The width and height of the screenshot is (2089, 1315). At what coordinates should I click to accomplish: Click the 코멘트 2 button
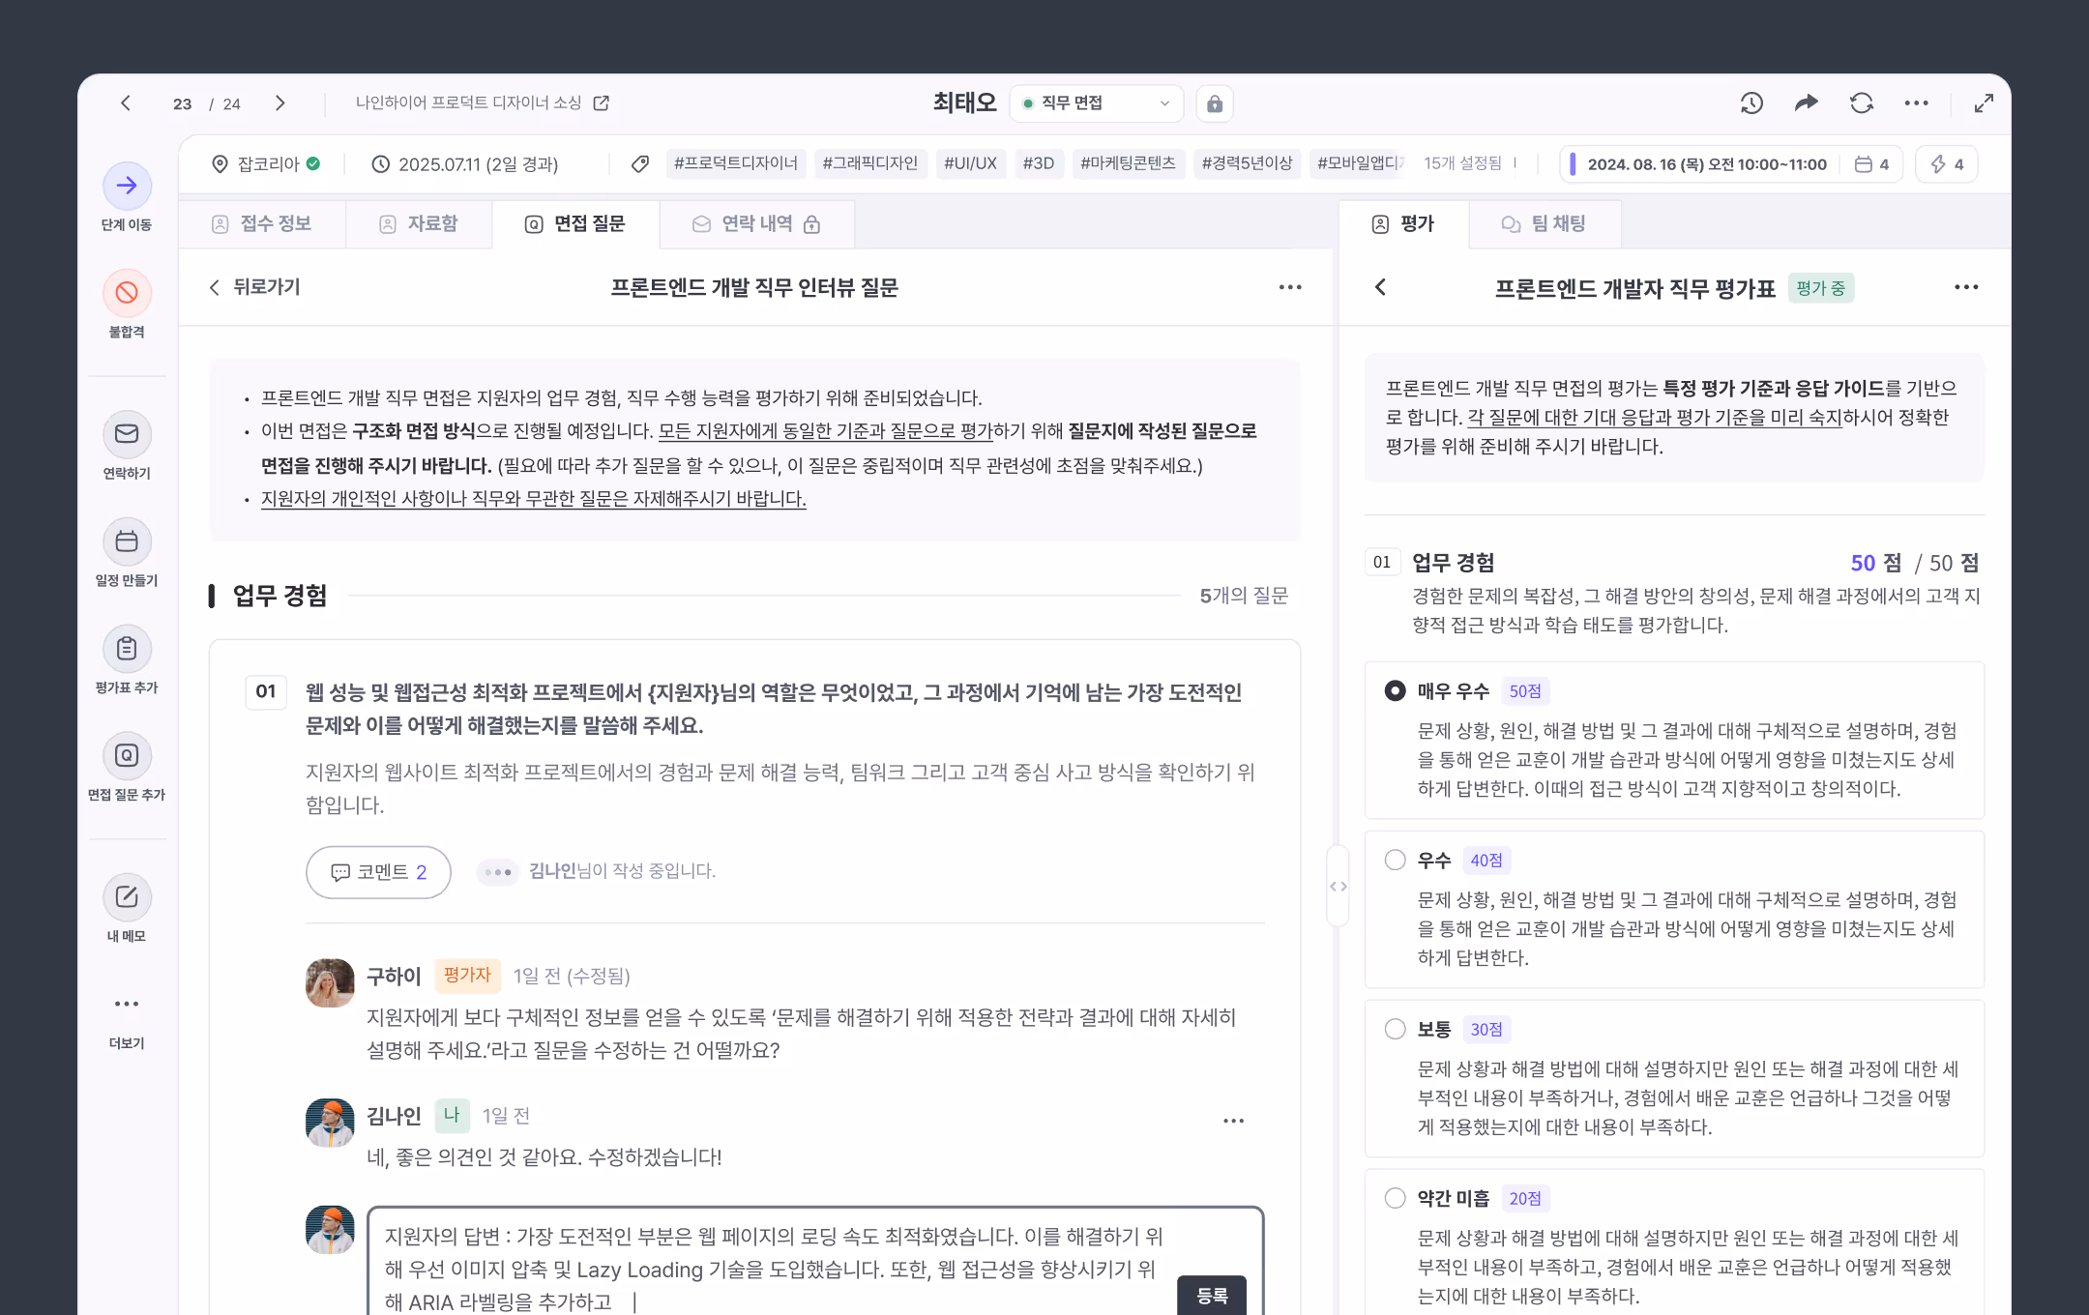pos(378,872)
